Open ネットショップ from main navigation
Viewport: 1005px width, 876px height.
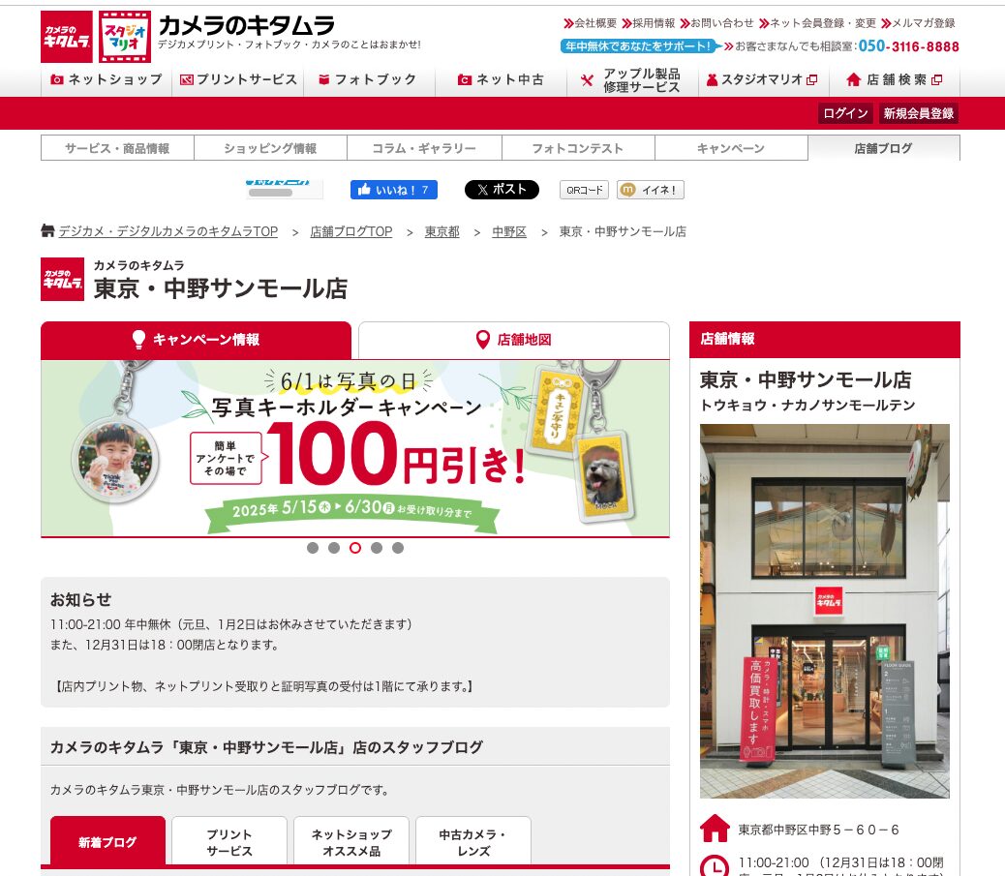click(107, 79)
